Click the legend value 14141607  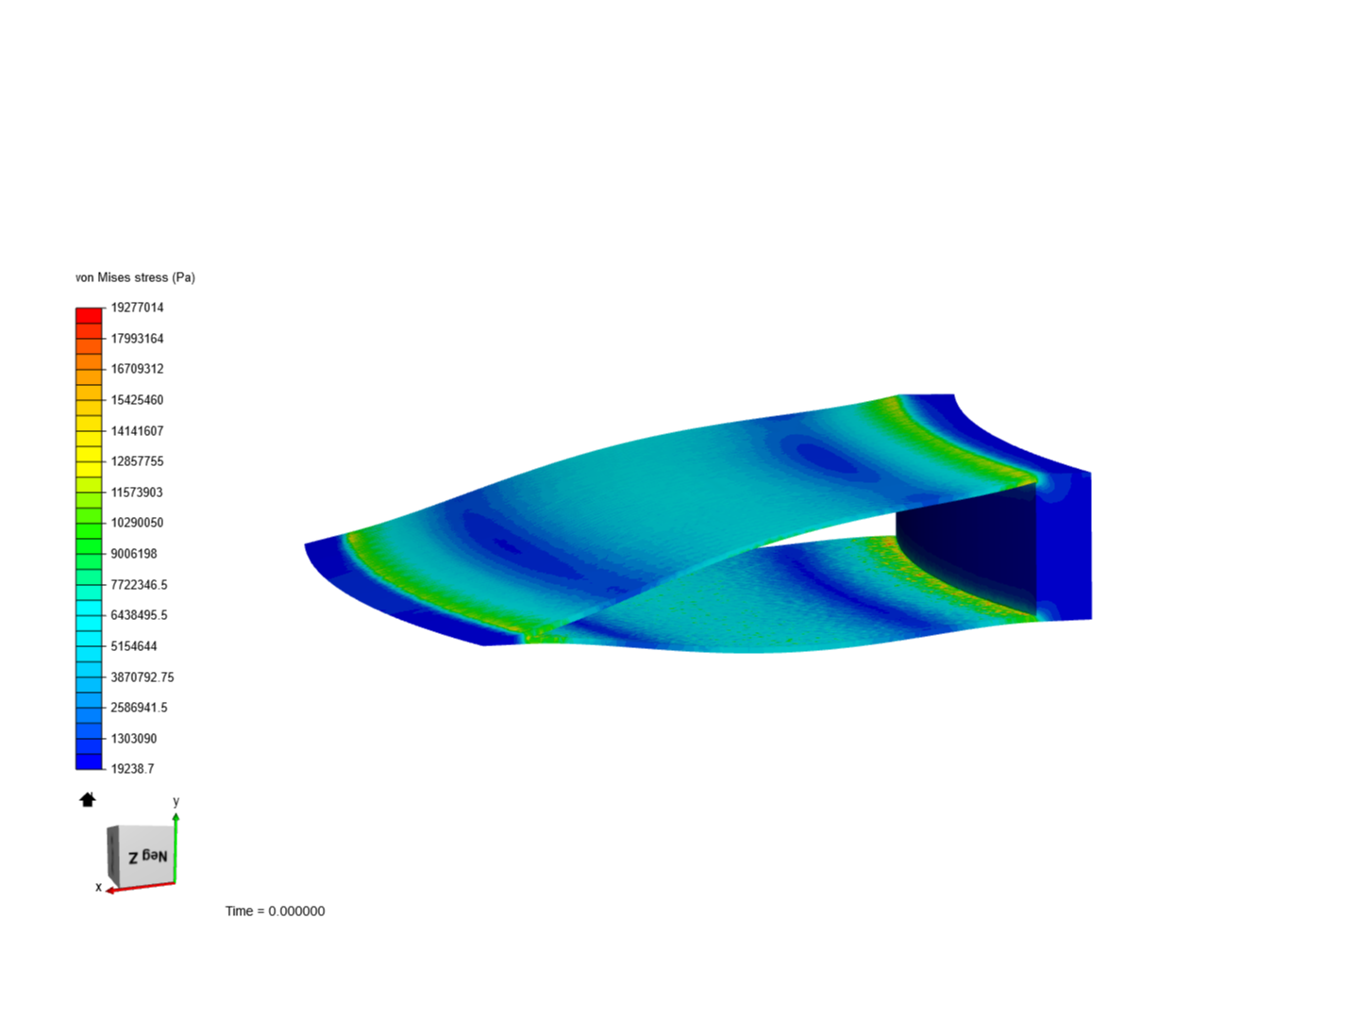coord(137,431)
